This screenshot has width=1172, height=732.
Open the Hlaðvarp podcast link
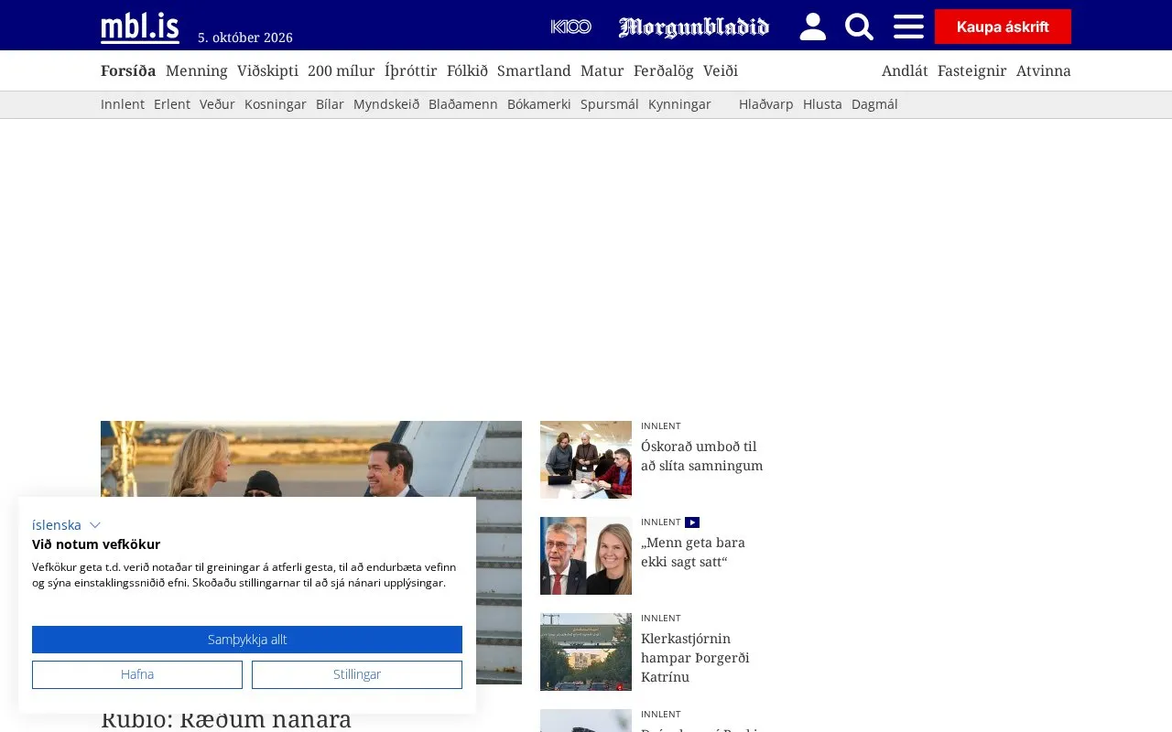pyautogui.click(x=766, y=104)
